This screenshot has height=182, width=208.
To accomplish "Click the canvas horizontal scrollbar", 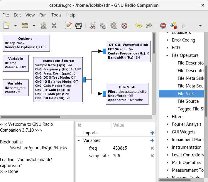I will (31, 117).
